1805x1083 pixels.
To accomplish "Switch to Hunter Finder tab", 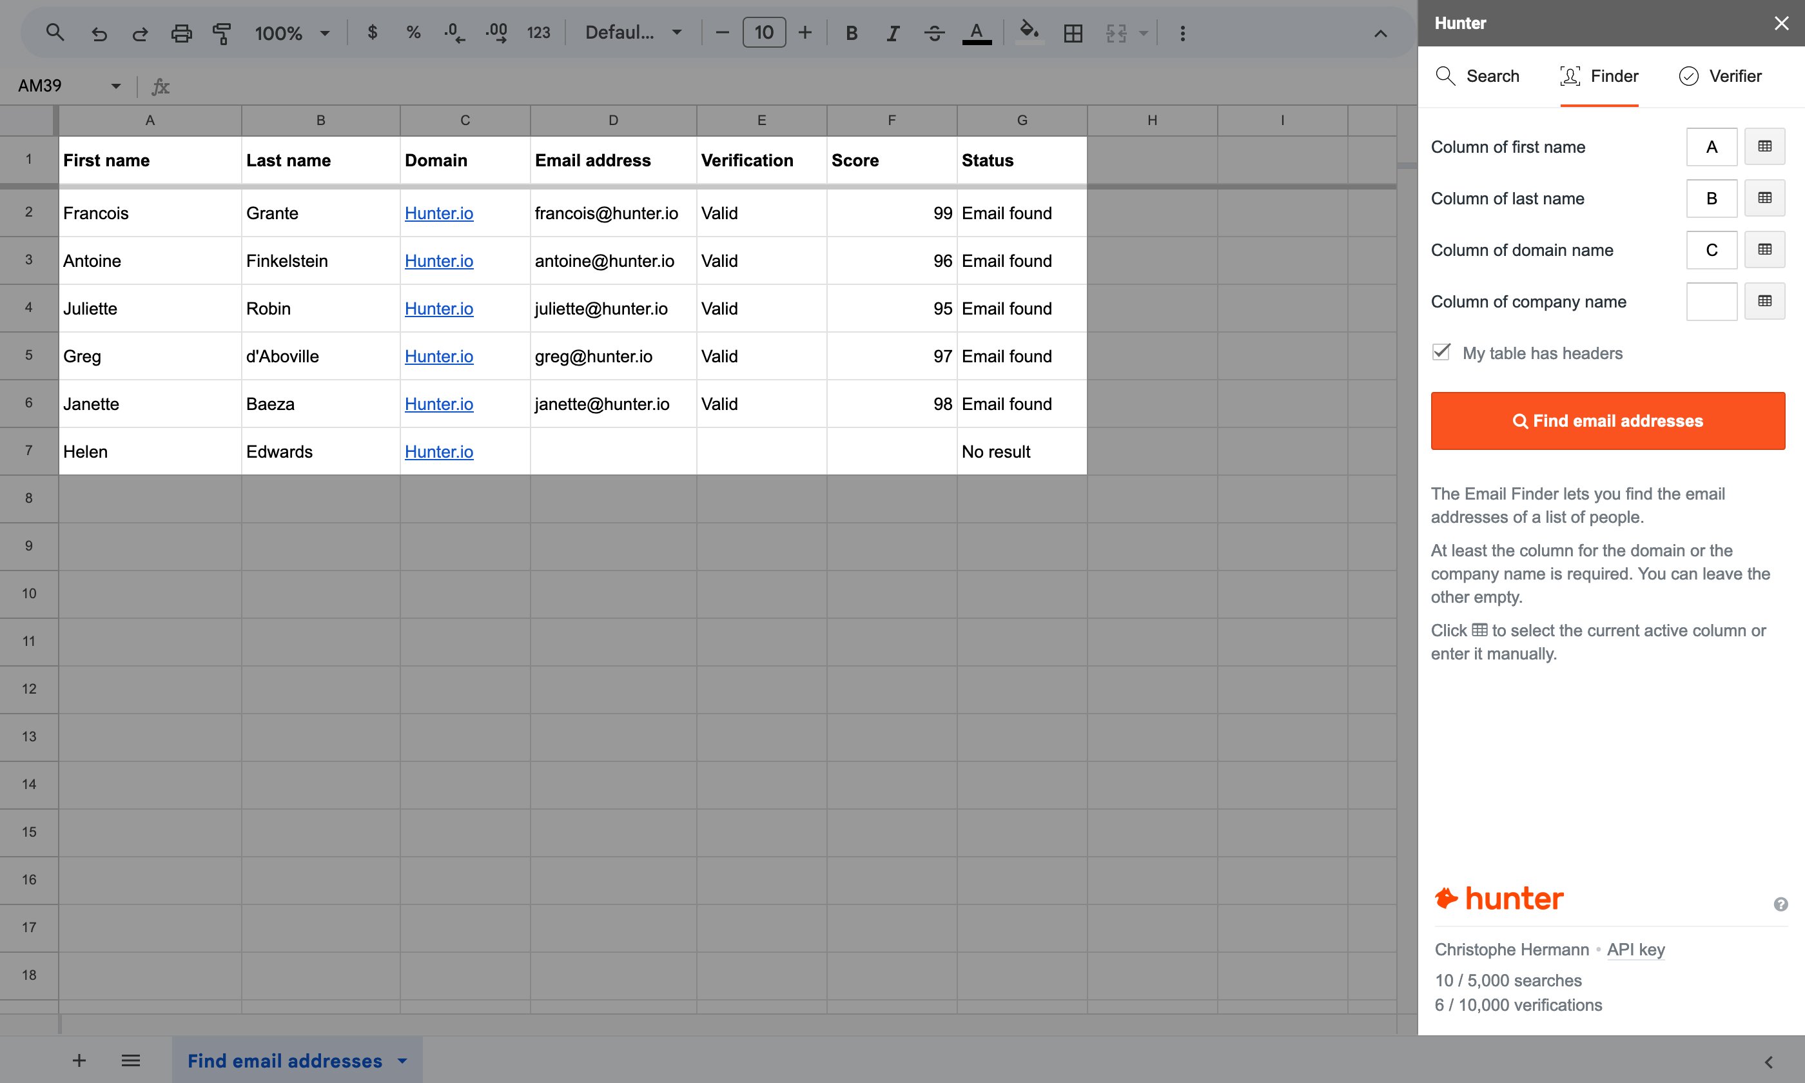I will coord(1599,76).
